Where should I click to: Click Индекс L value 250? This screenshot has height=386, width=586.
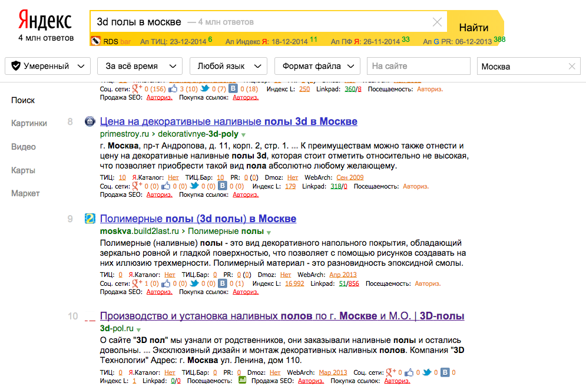click(304, 89)
